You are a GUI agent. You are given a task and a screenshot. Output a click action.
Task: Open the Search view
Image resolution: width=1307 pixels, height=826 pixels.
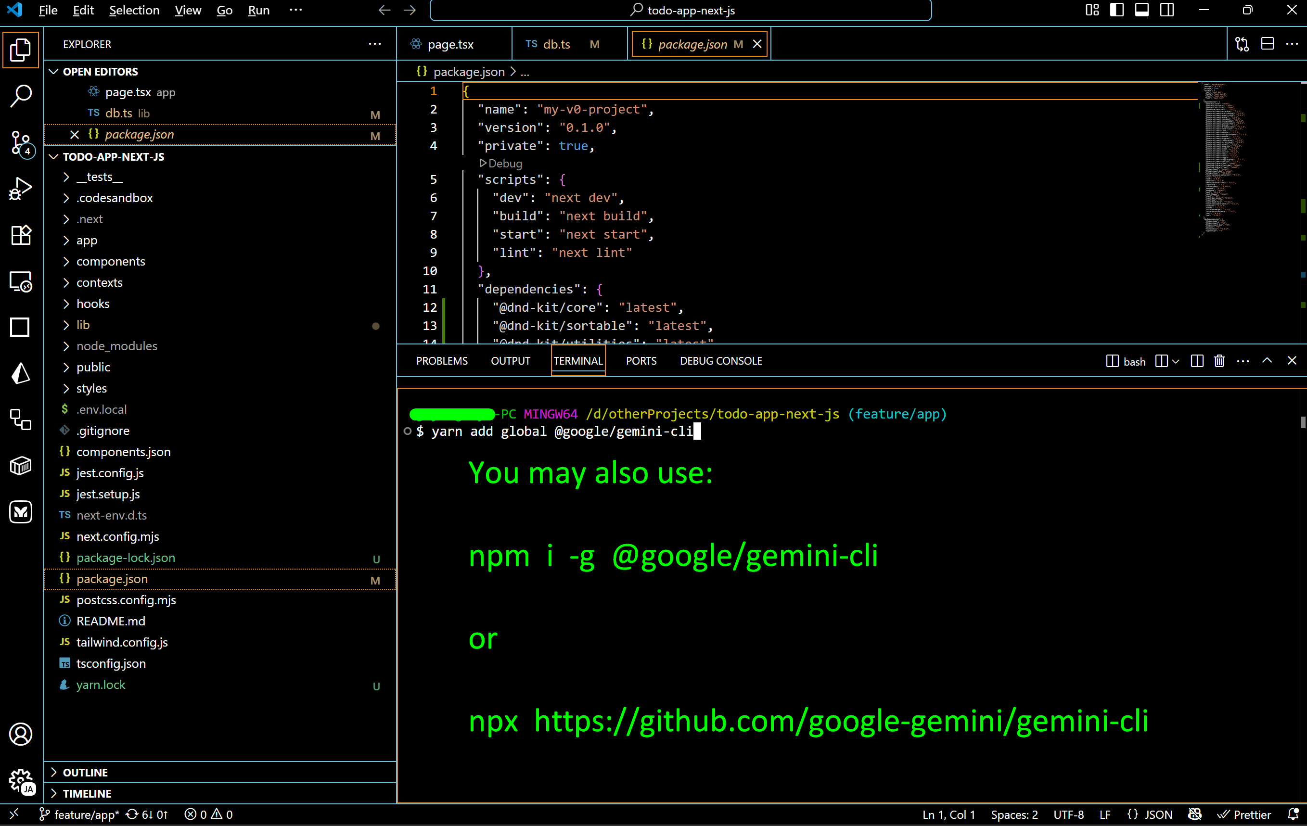tap(21, 96)
